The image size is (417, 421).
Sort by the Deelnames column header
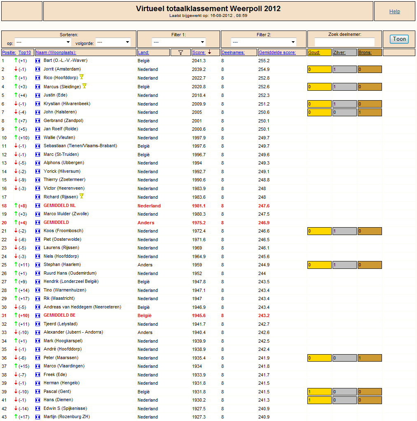[x=233, y=53]
